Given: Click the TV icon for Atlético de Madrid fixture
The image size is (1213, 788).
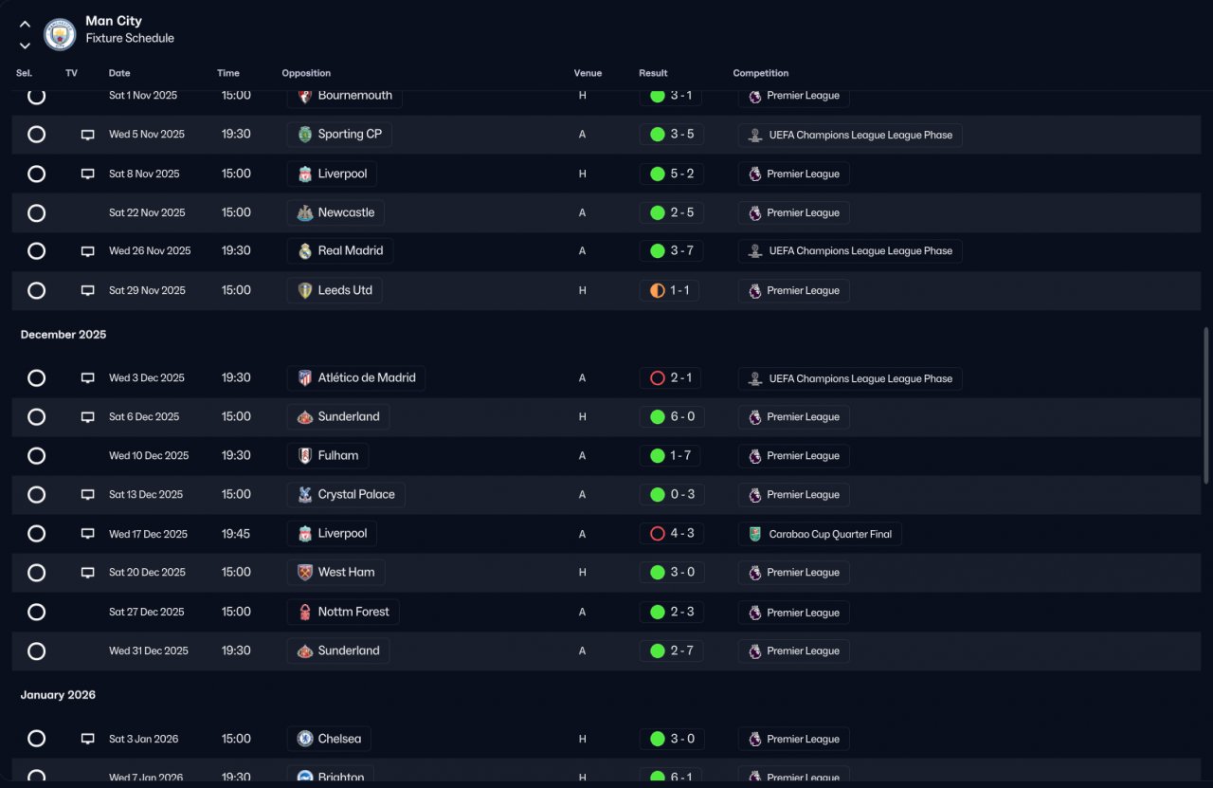Looking at the screenshot, I should pyautogui.click(x=88, y=378).
